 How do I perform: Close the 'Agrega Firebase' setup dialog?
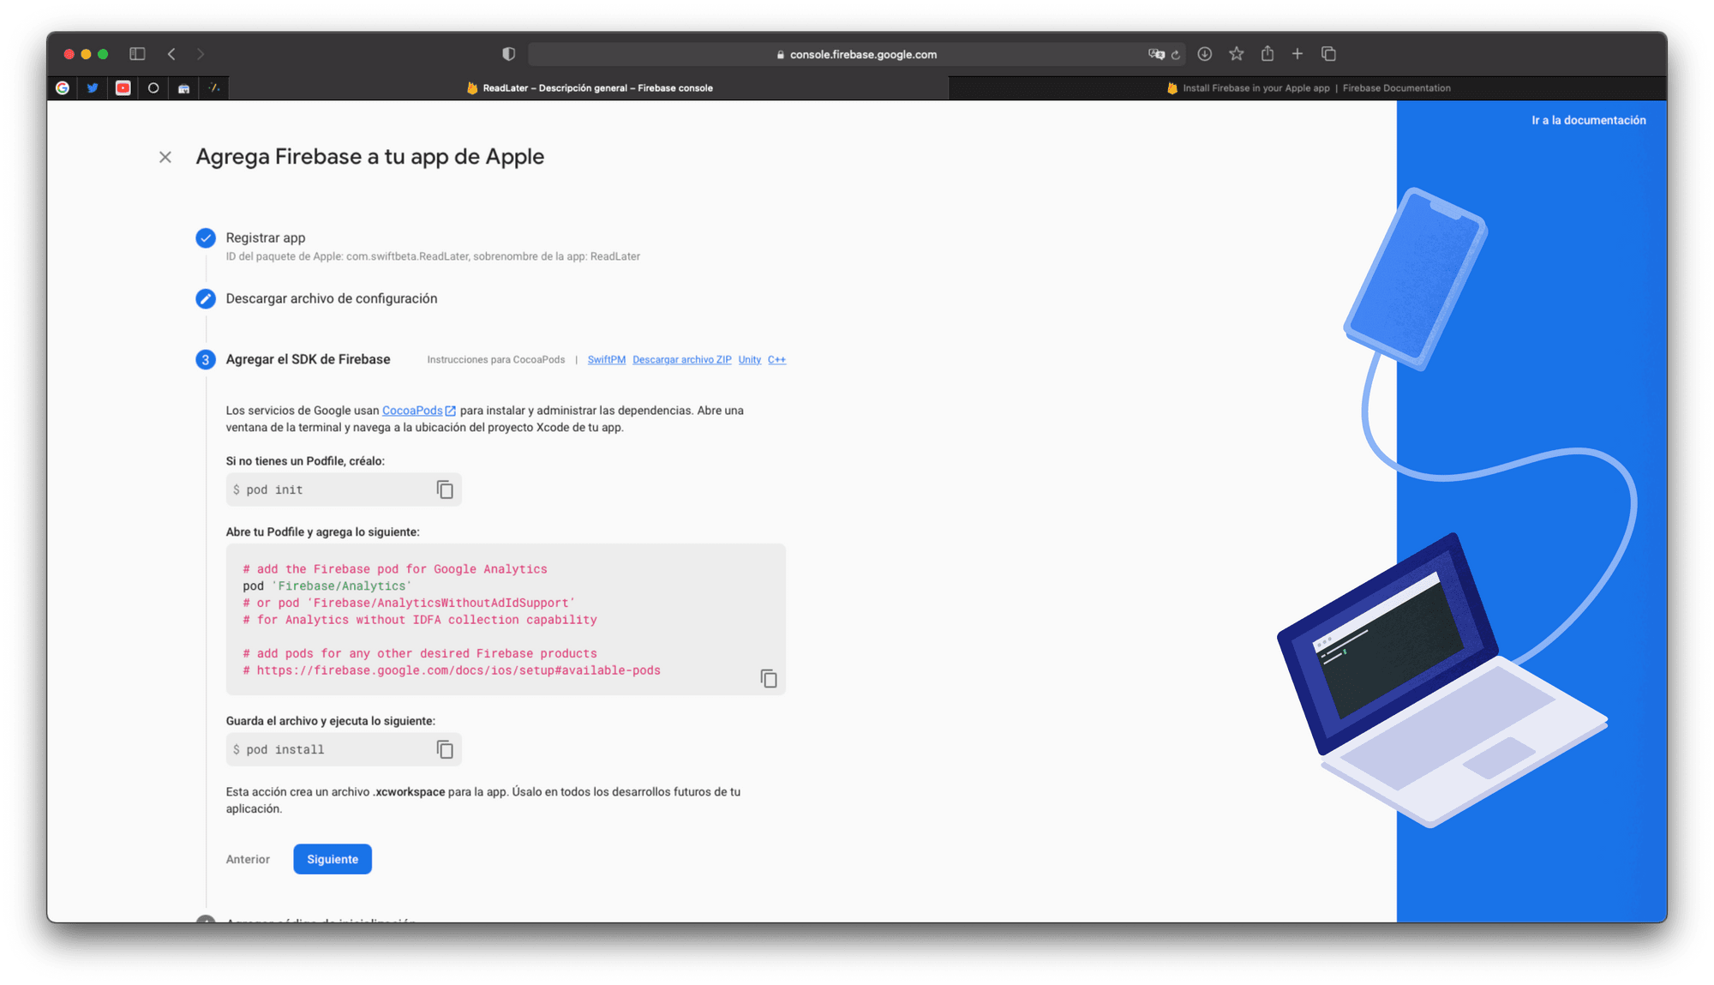pyautogui.click(x=165, y=157)
